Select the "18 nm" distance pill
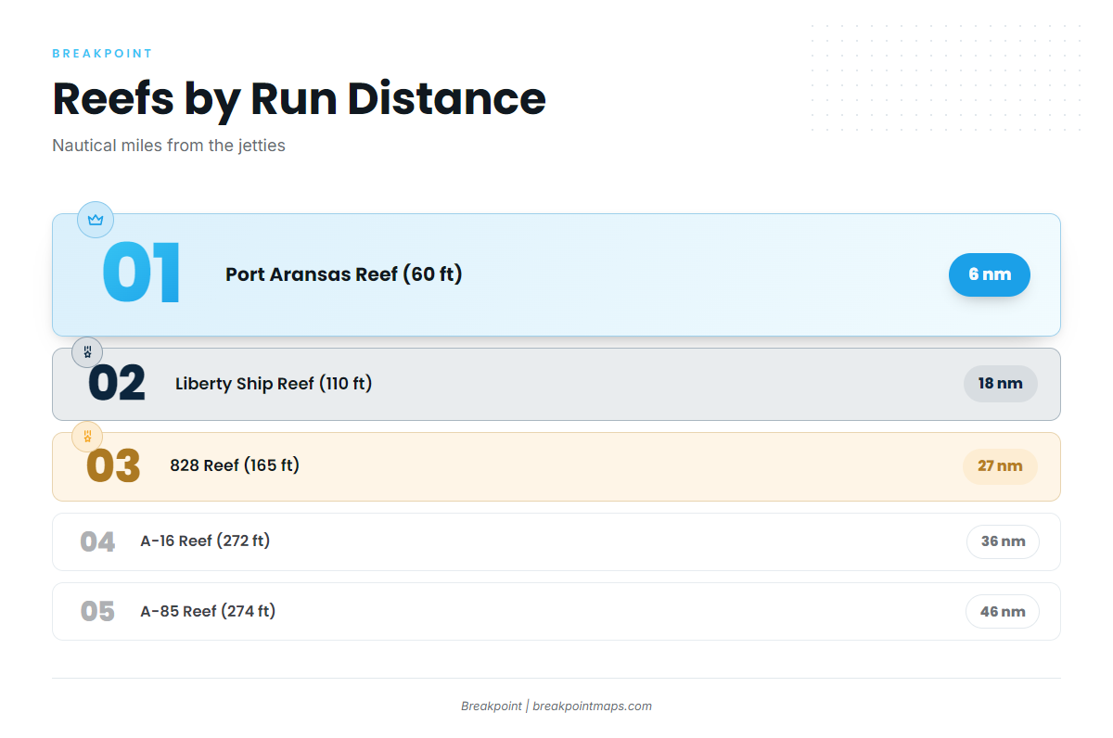This screenshot has width=1113, height=738. tap(1000, 384)
